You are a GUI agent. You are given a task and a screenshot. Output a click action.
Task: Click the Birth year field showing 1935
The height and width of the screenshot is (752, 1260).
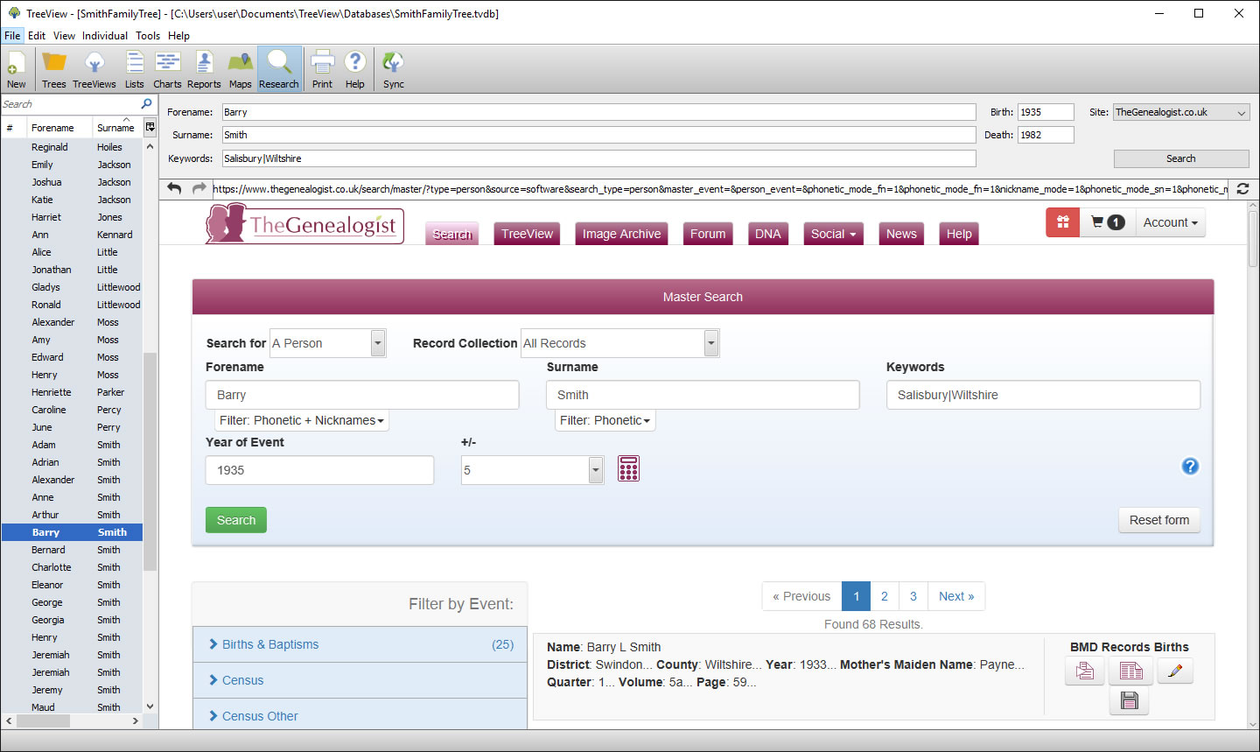click(x=1046, y=112)
